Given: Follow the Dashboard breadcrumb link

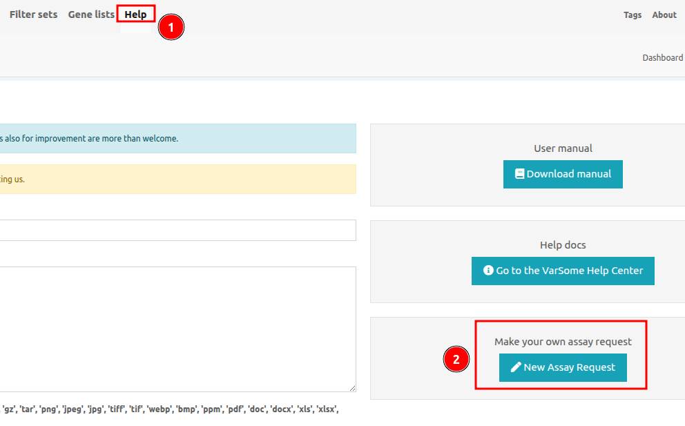Looking at the screenshot, I should 662,58.
